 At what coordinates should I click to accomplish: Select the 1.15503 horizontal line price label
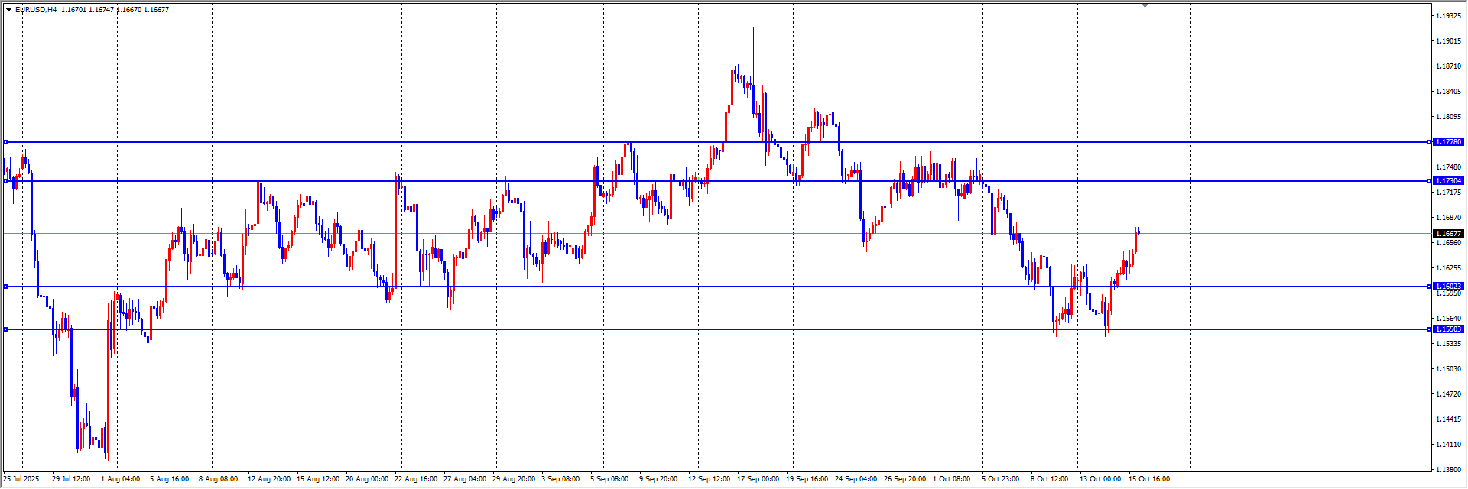(x=1448, y=329)
